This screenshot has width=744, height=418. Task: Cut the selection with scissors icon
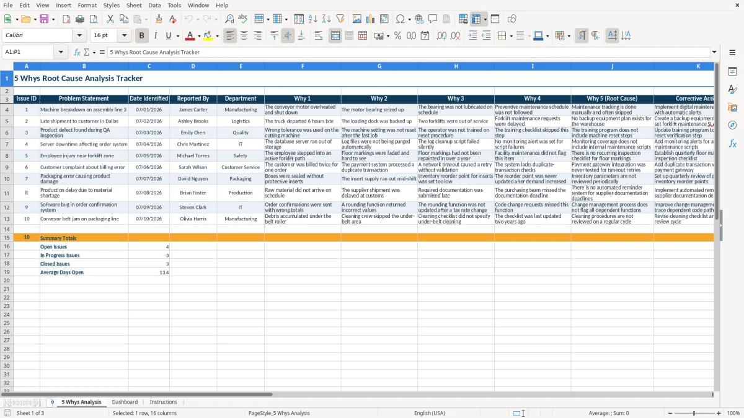click(x=110, y=19)
